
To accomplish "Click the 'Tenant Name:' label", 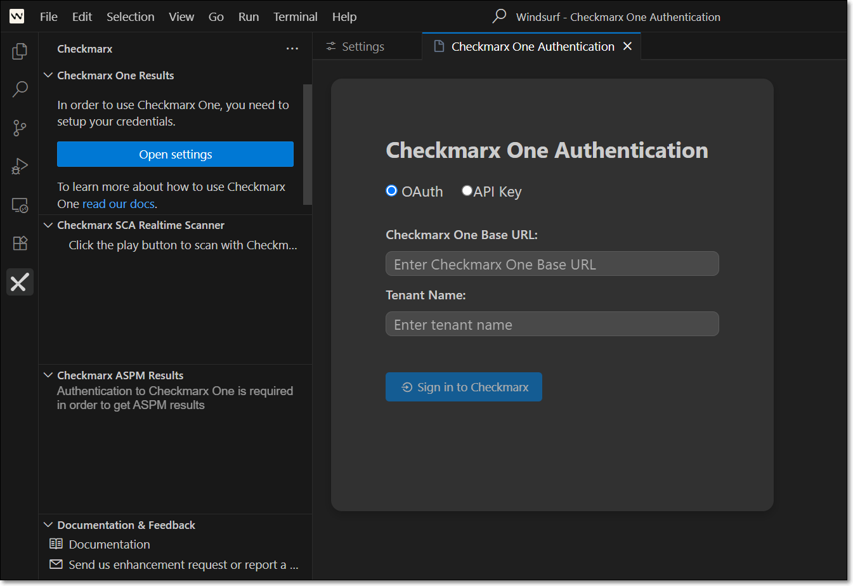I will coord(426,295).
